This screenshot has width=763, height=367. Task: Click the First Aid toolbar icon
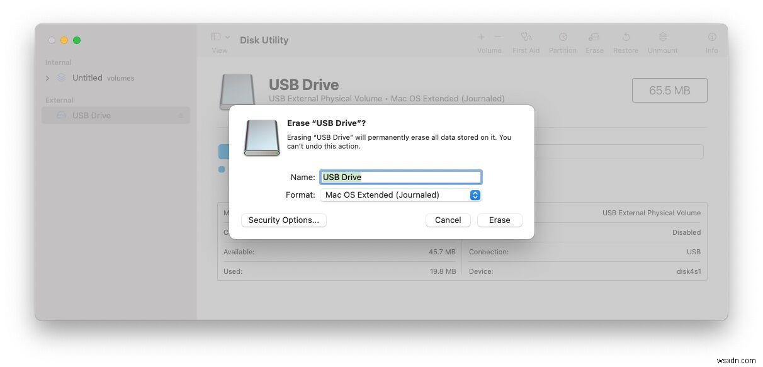click(526, 38)
